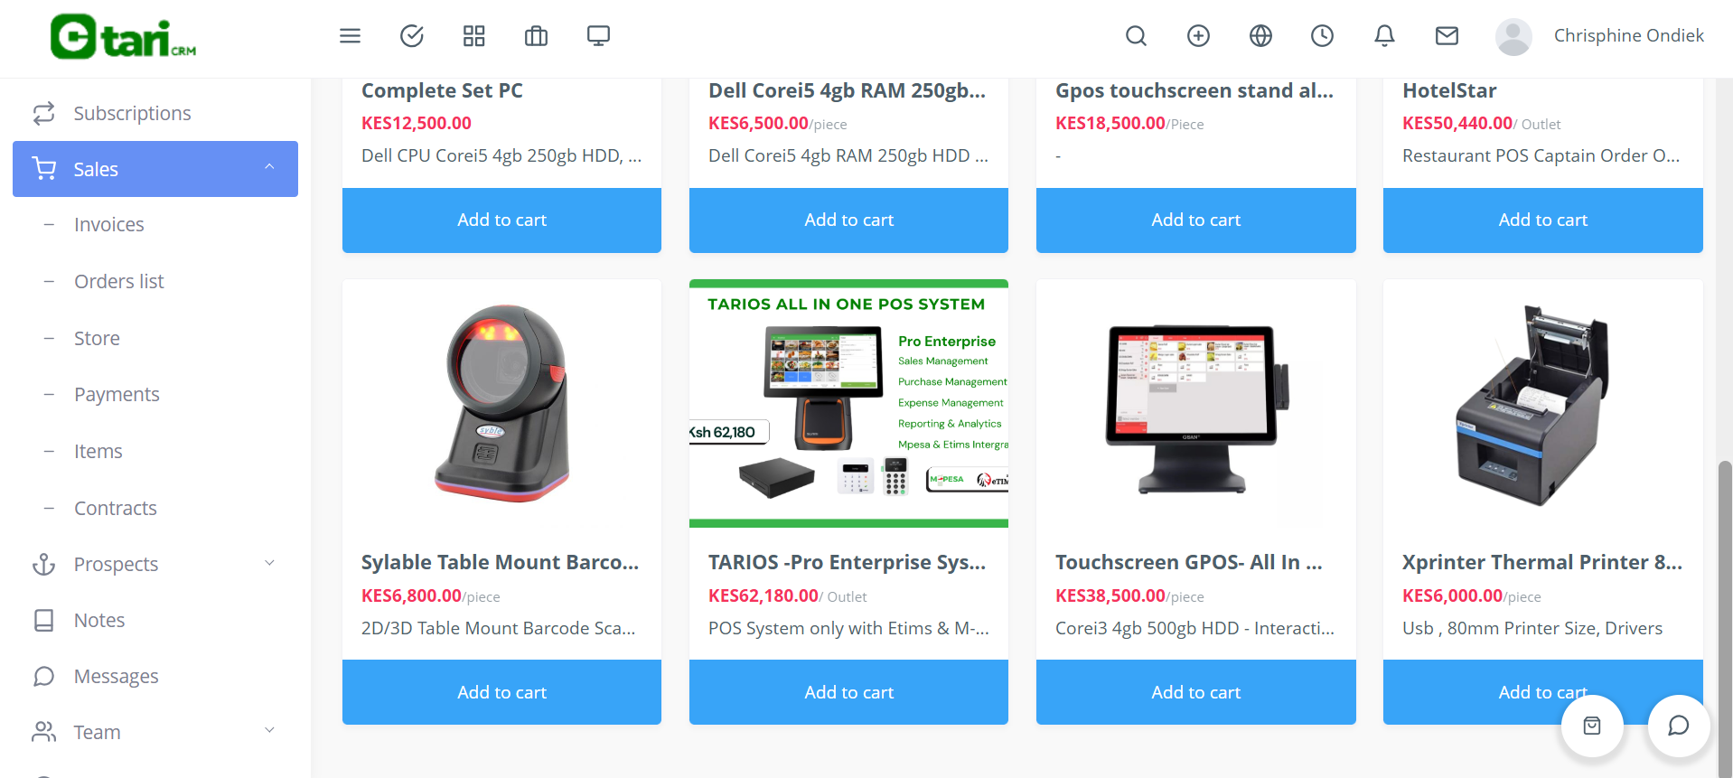Click the grid apps icon
Image resolution: width=1733 pixels, height=778 pixels.
point(473,36)
